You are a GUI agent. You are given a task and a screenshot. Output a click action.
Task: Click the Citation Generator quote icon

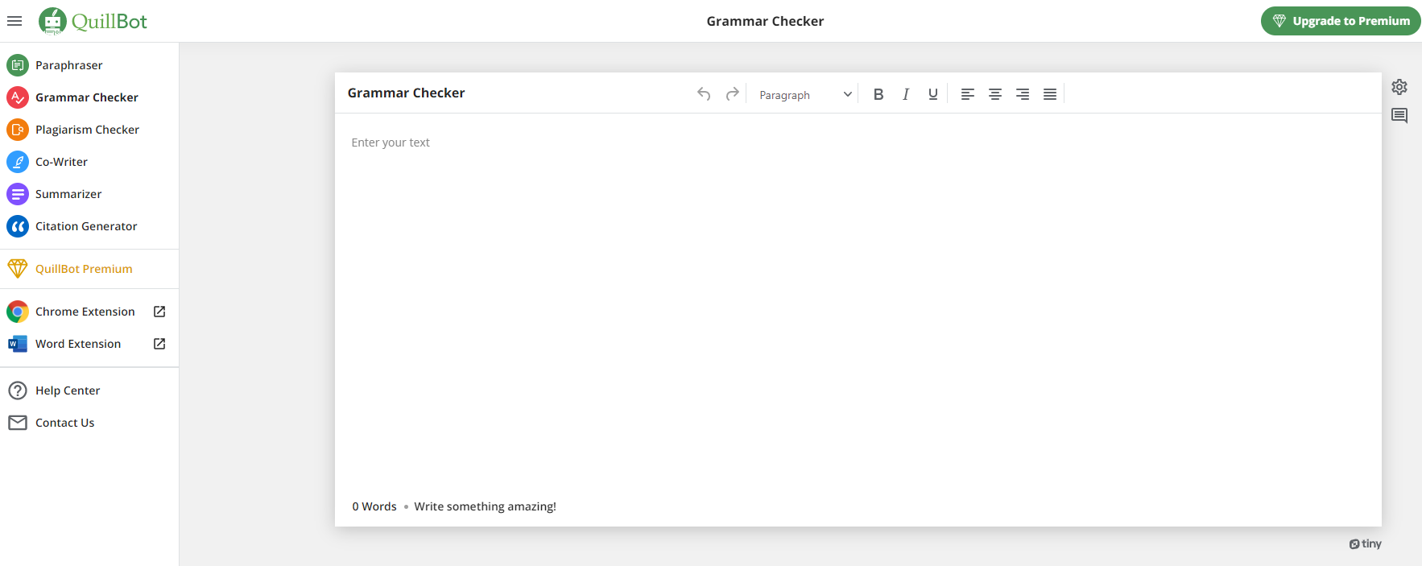point(18,226)
